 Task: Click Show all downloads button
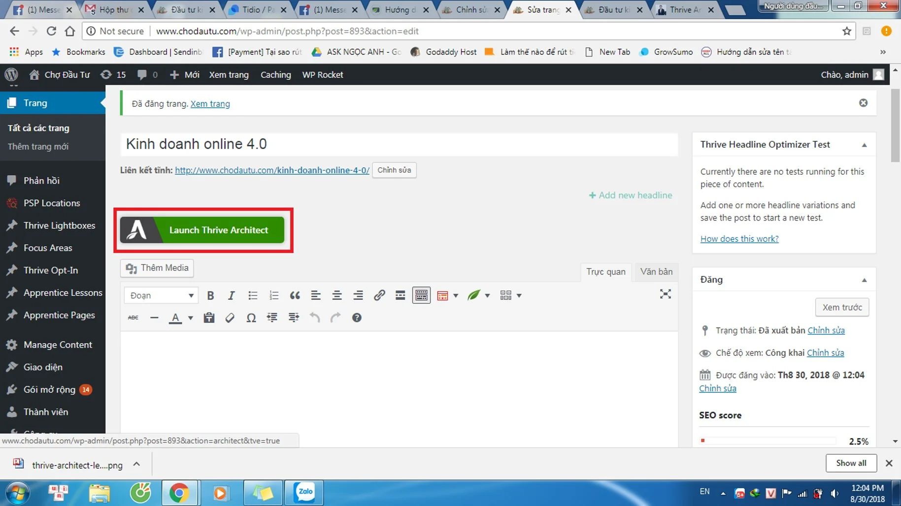click(x=851, y=463)
